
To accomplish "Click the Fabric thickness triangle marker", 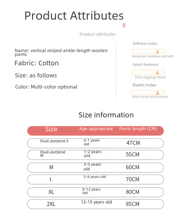I will pyautogui.click(x=157, y=72).
